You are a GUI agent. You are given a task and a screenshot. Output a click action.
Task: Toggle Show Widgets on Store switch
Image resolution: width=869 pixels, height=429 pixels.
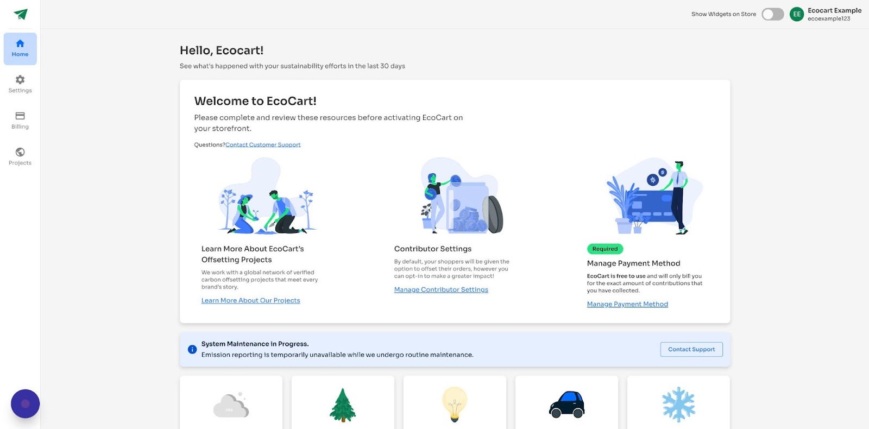click(x=772, y=14)
